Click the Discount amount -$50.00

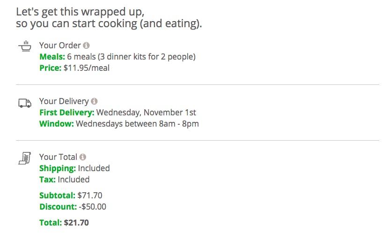pos(92,207)
